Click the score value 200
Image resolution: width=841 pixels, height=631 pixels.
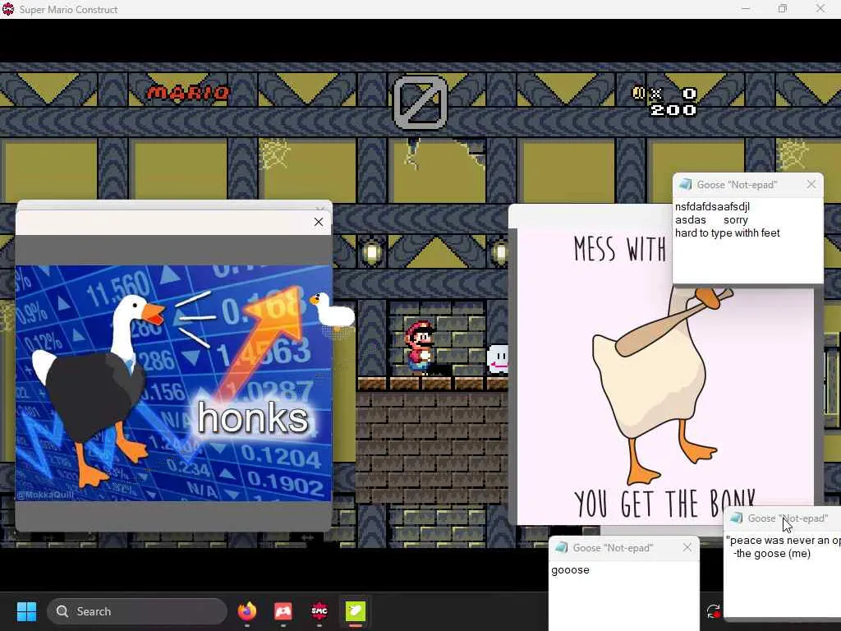tap(673, 110)
